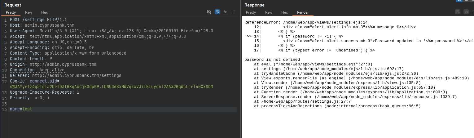The height and width of the screenshot is (138, 474).
Task: Toggle hiding of non-printable characters in Request
Action: pos(209,12)
